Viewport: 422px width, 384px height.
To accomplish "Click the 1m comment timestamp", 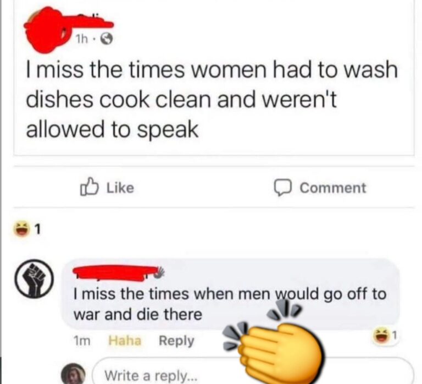I will [82, 341].
